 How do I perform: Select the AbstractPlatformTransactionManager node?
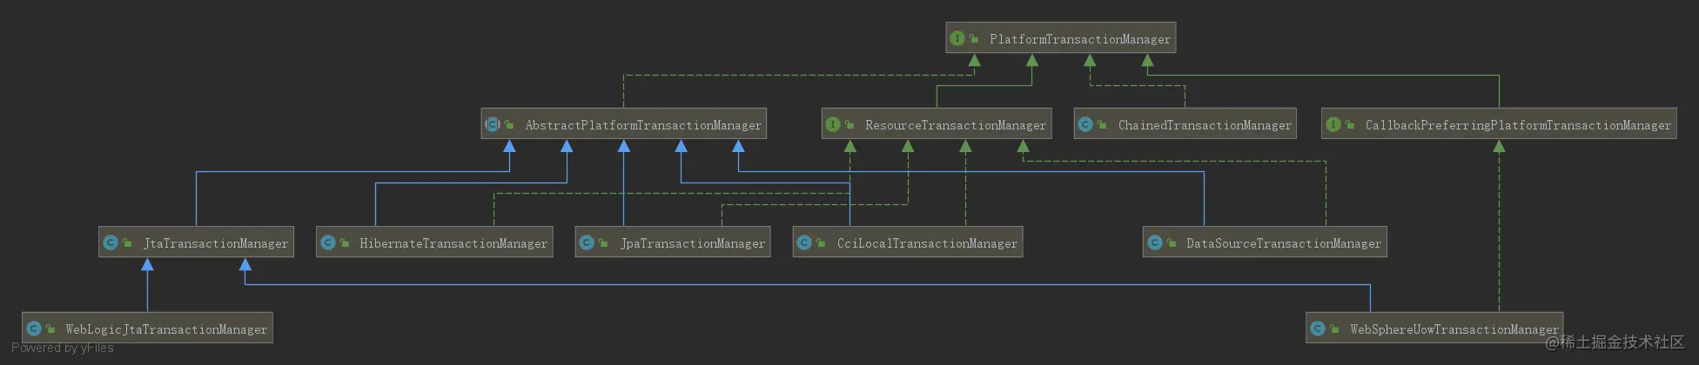click(x=624, y=124)
